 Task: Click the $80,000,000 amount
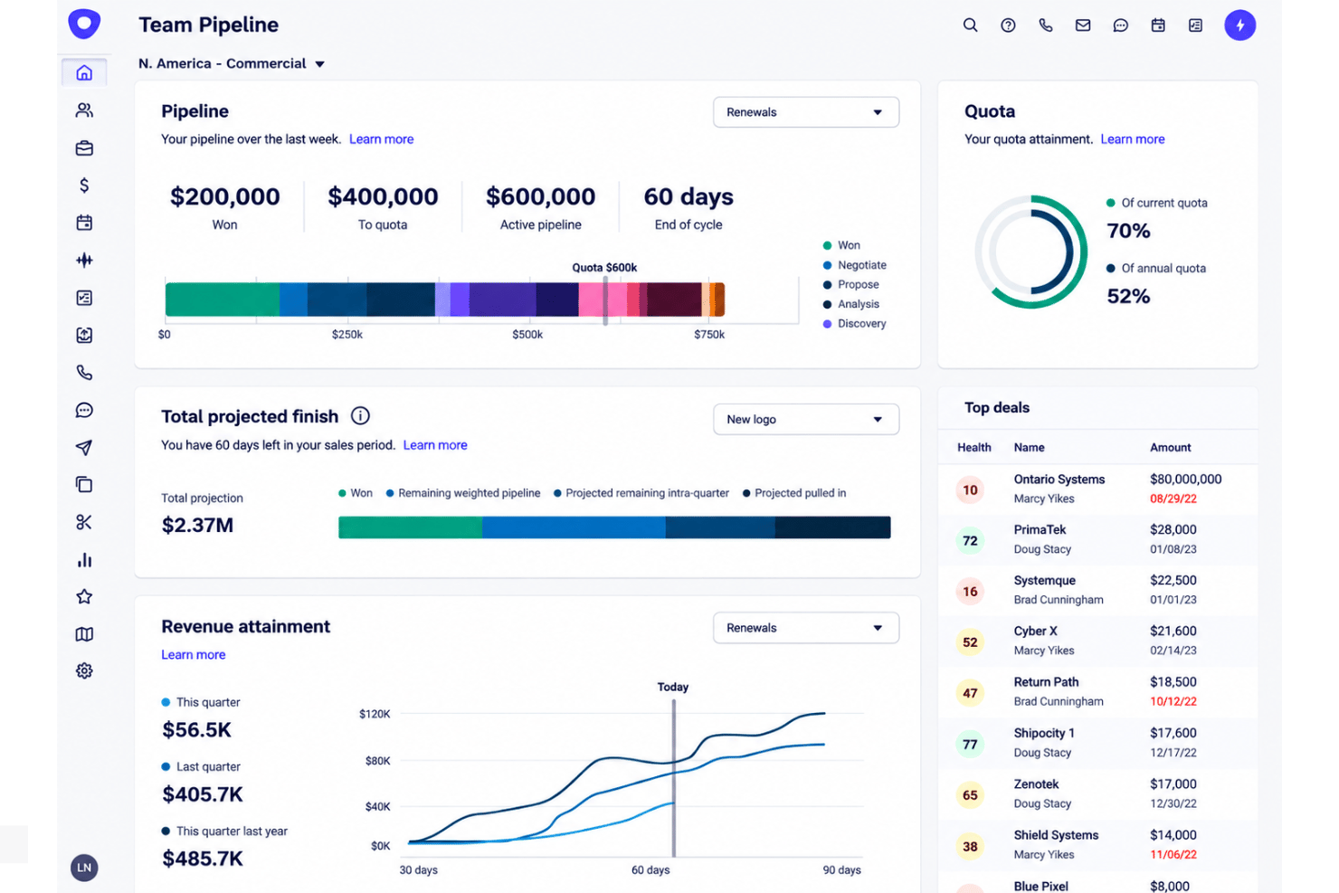(1186, 480)
